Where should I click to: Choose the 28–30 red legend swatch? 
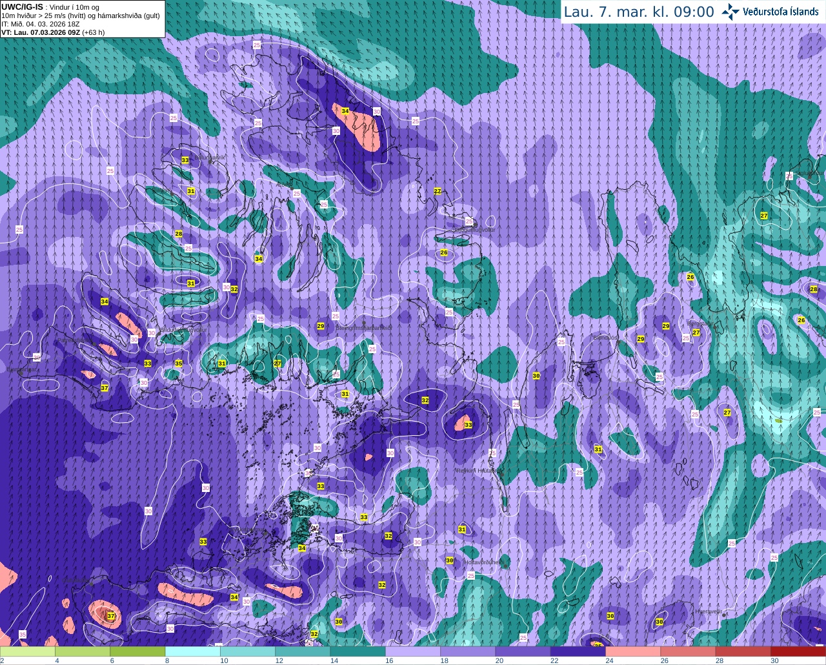743,651
